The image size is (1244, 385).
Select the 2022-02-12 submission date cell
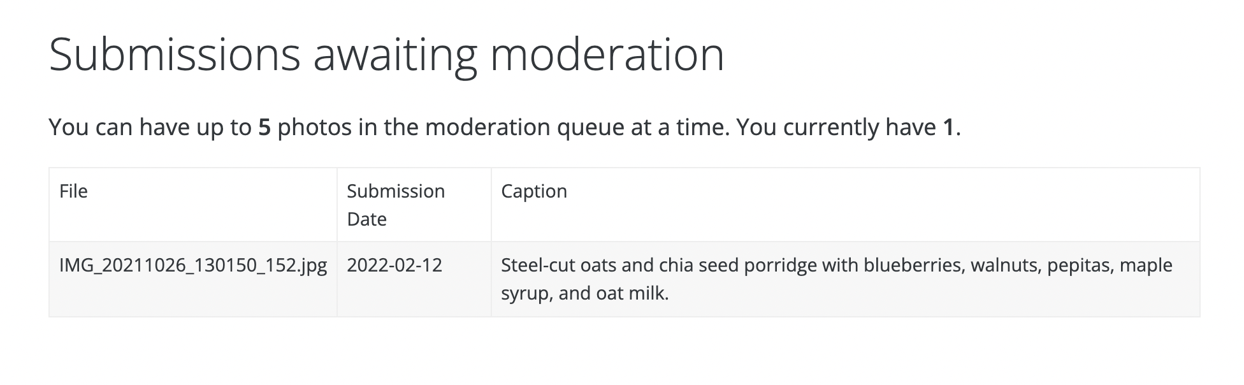pos(394,265)
